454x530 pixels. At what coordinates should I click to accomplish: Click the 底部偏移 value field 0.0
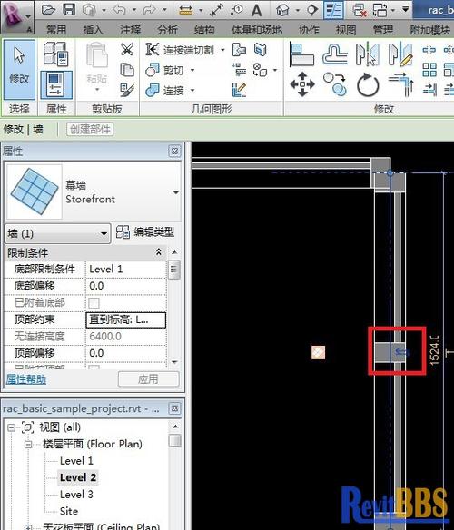pos(126,286)
